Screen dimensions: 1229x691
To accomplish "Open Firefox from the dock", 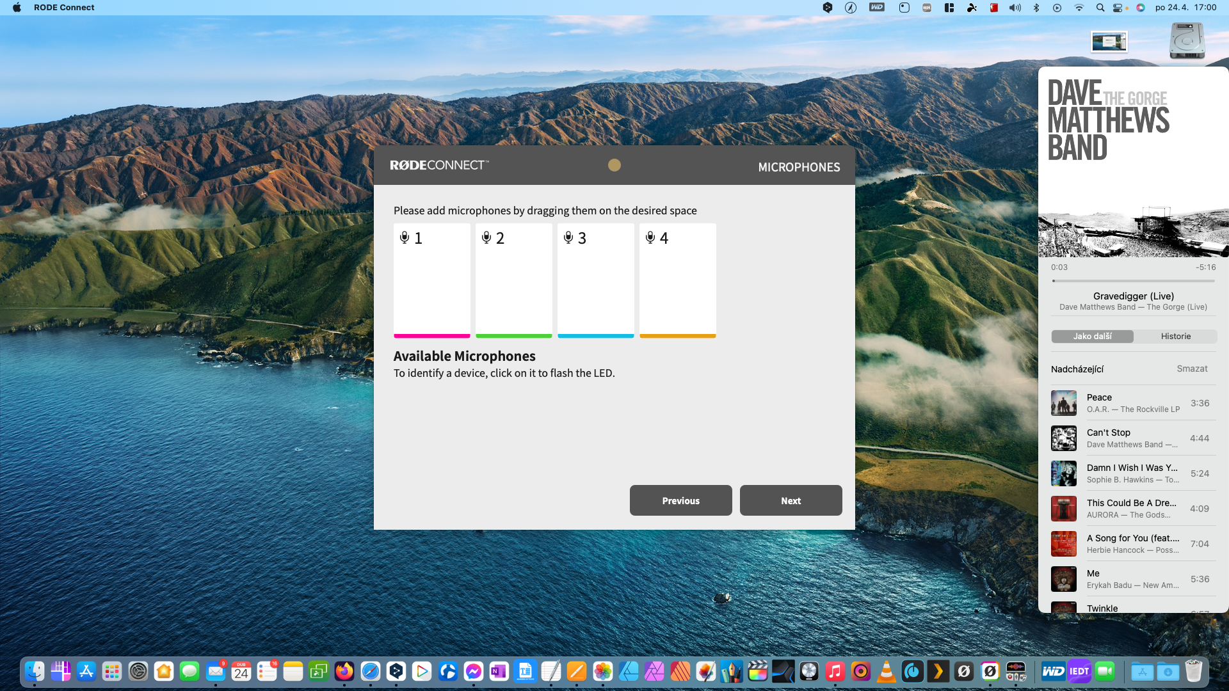I will point(344,671).
